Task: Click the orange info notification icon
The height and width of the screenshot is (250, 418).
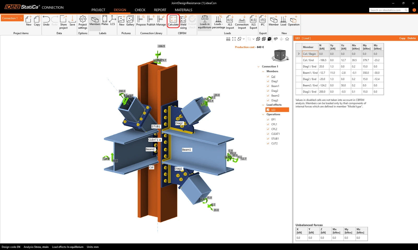Action: tap(414, 10)
